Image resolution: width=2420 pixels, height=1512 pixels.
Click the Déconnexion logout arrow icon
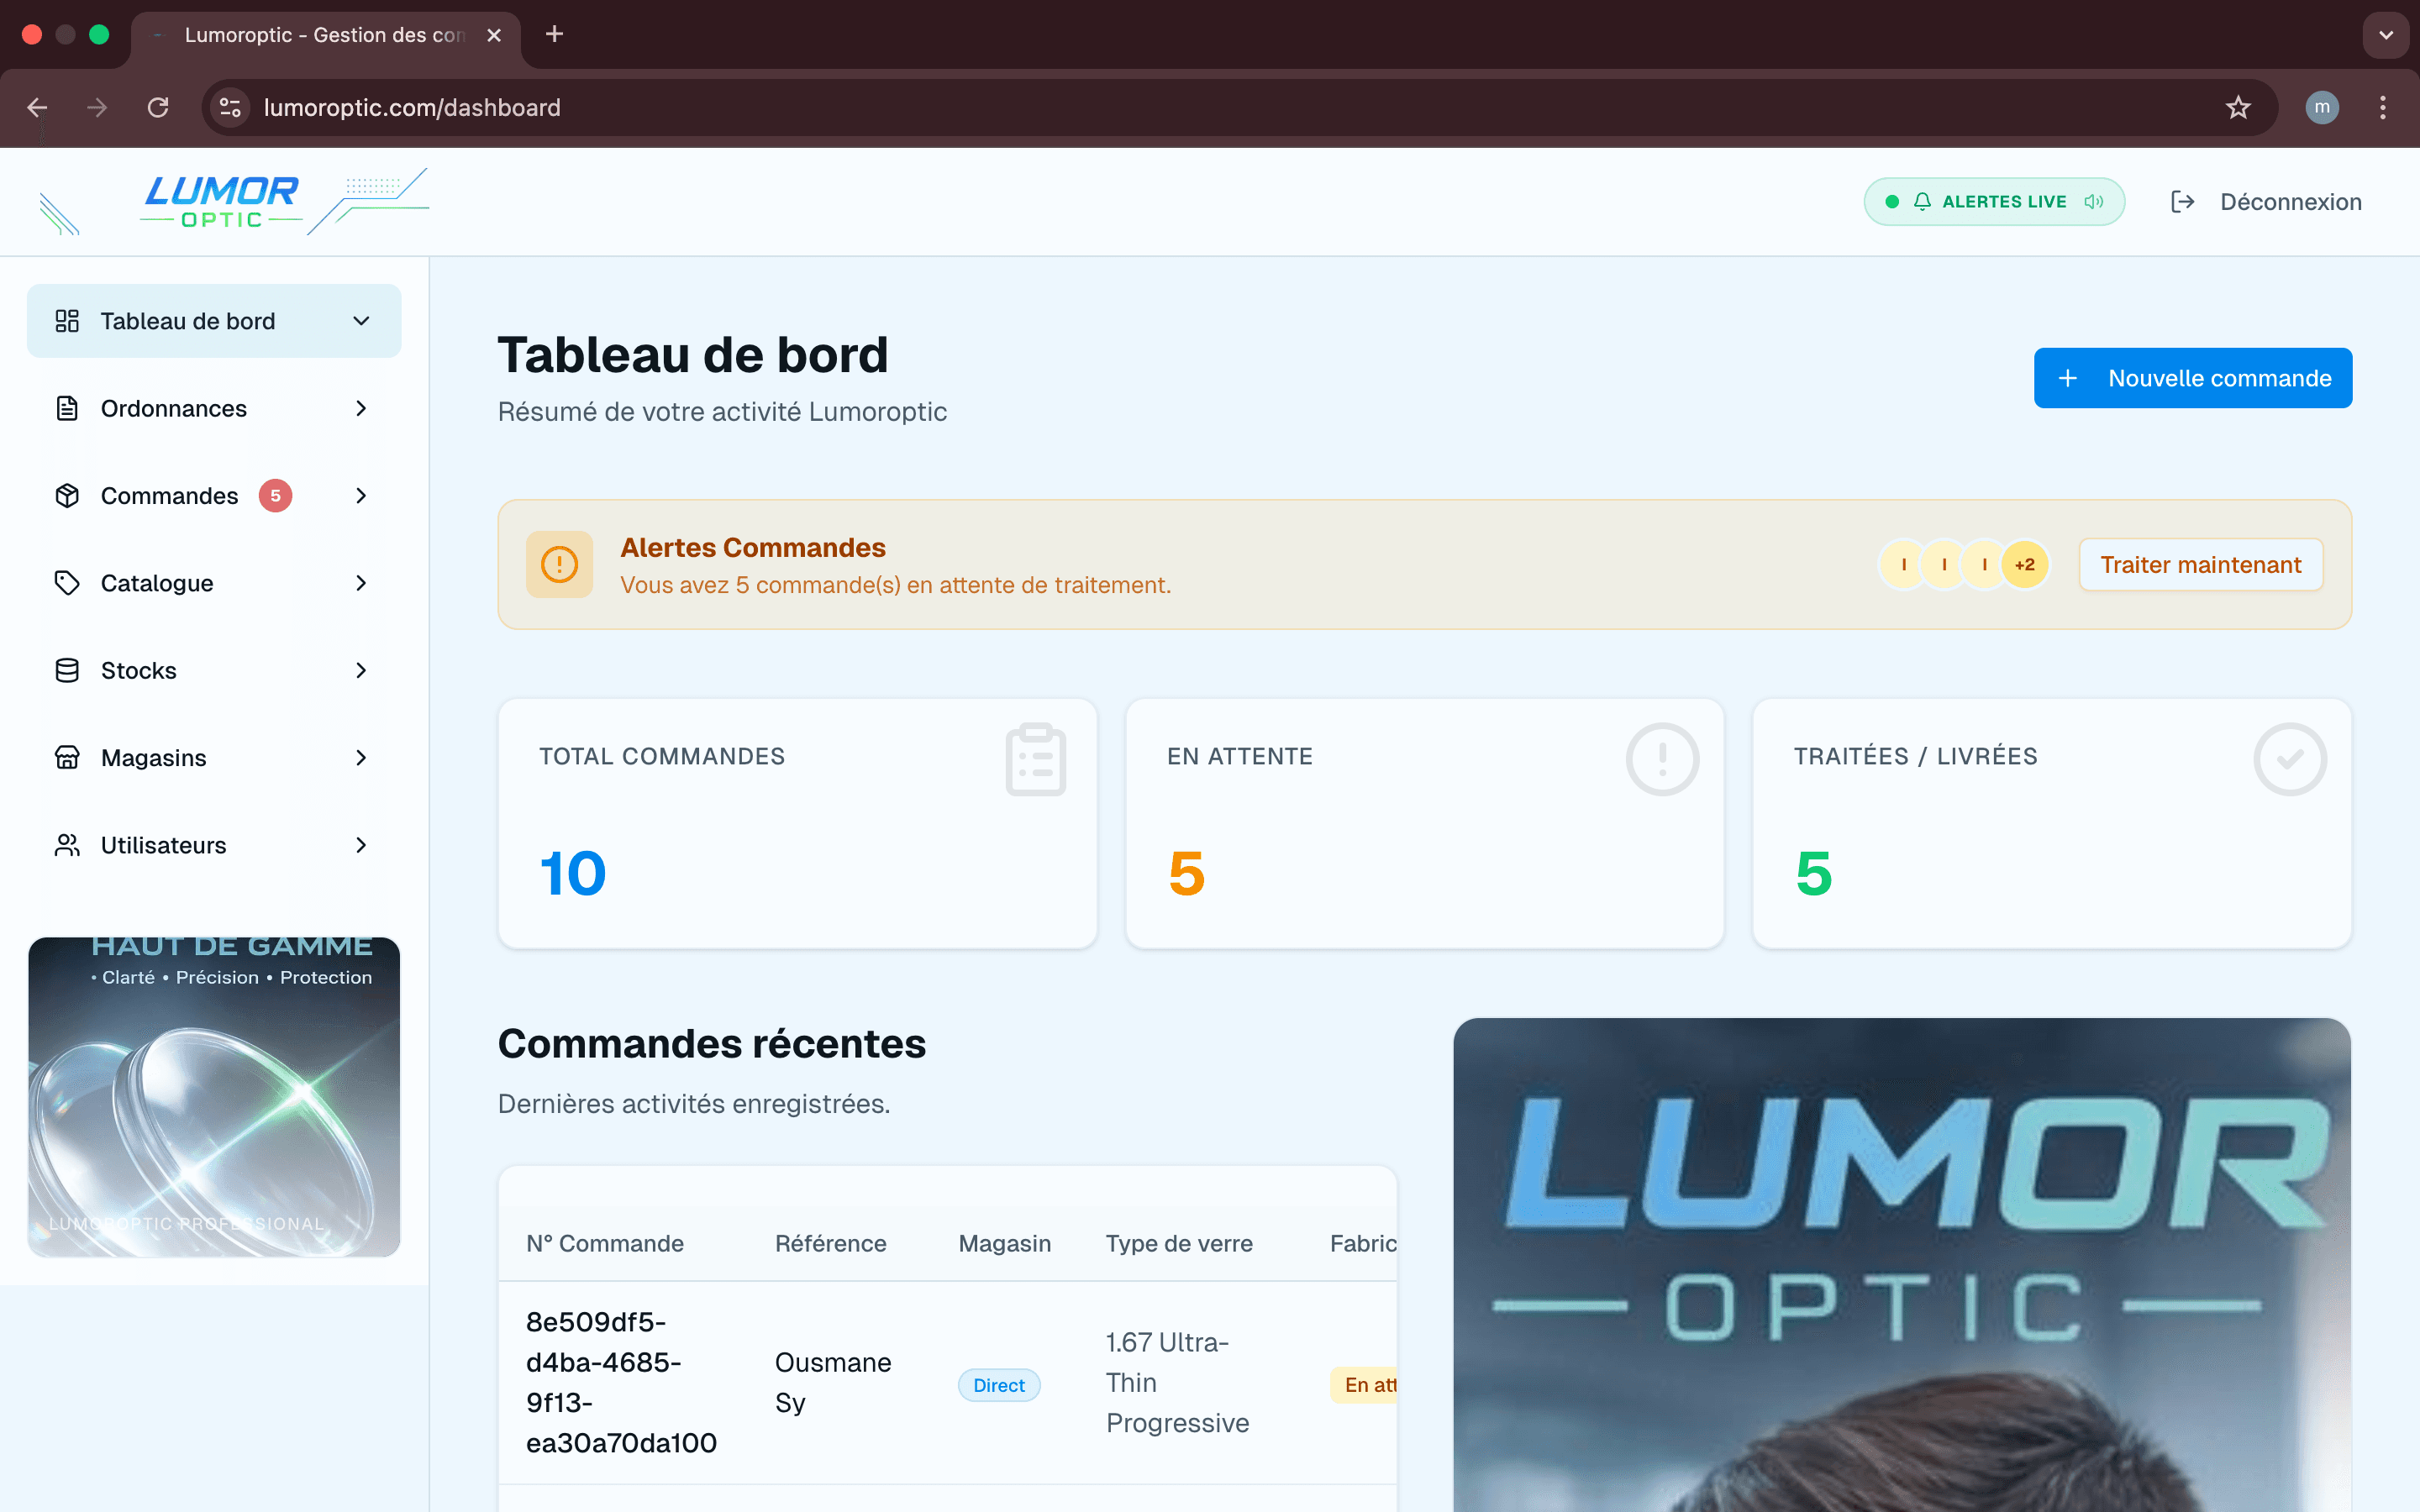[2182, 202]
